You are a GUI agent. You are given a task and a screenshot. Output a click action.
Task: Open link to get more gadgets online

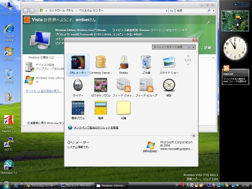tap(96, 128)
